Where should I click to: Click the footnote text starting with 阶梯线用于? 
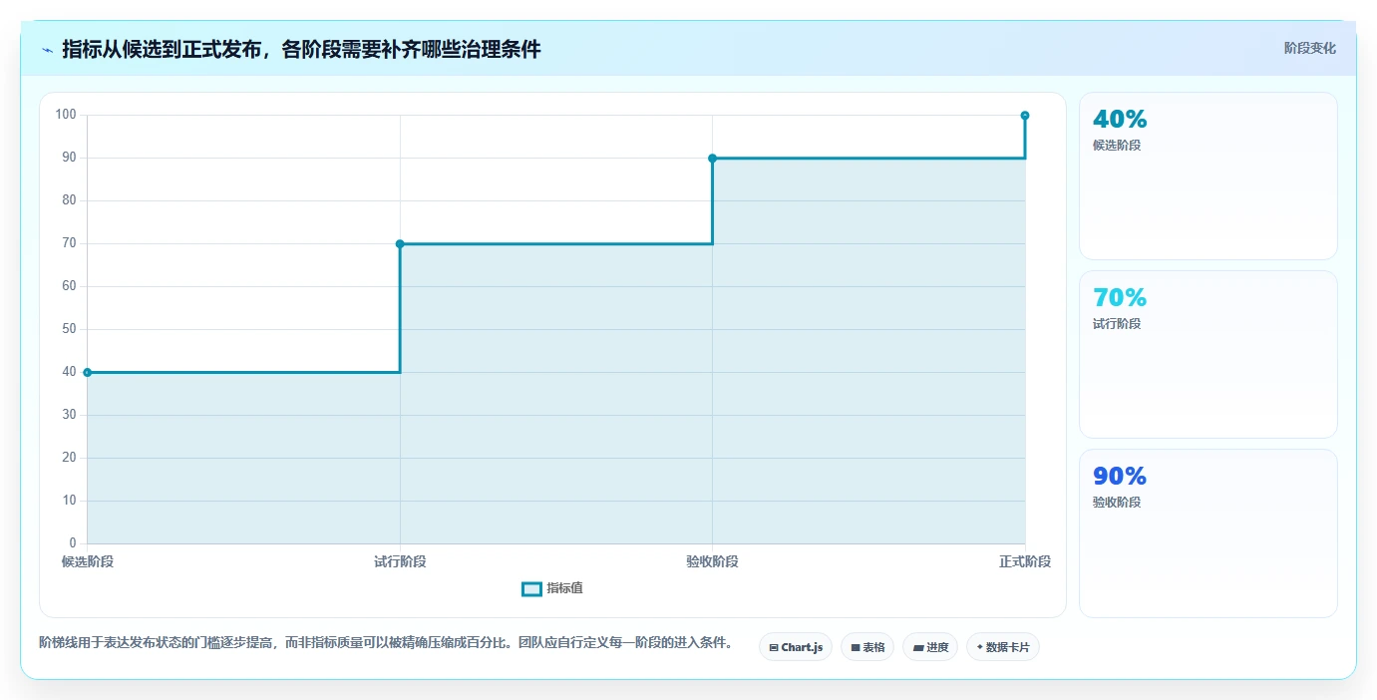tap(386, 642)
